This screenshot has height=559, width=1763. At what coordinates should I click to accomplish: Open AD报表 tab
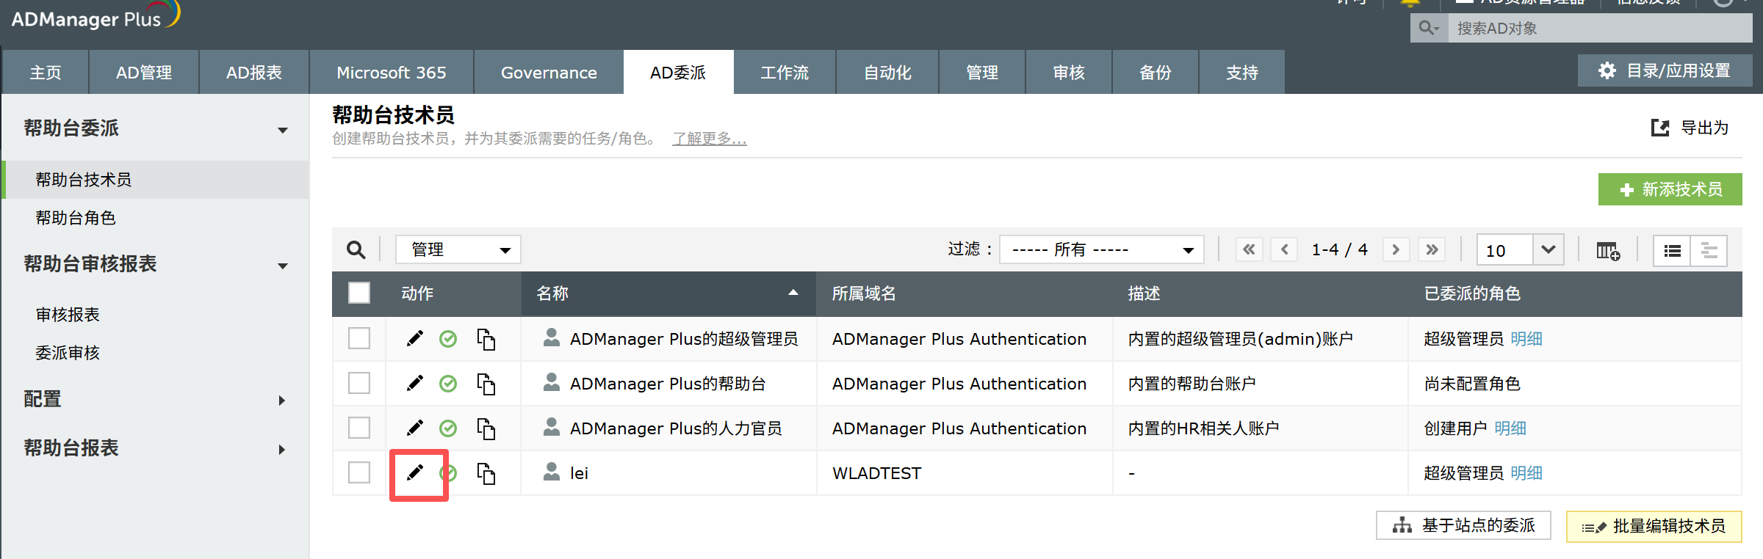coord(254,72)
